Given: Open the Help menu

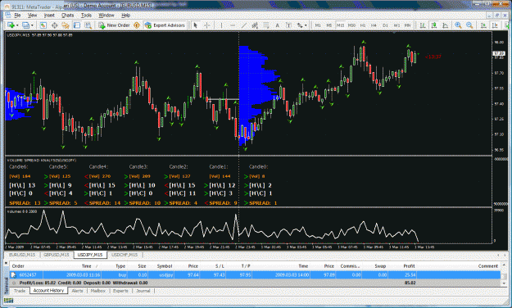Looking at the screenshot, I should (x=125, y=16).
